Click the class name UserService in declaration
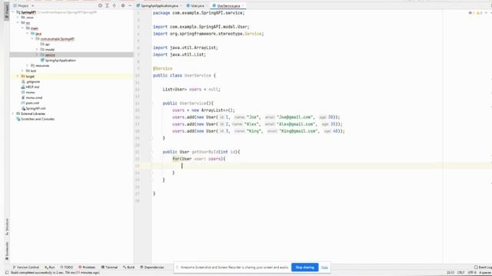This screenshot has height=276, width=492. [x=198, y=75]
